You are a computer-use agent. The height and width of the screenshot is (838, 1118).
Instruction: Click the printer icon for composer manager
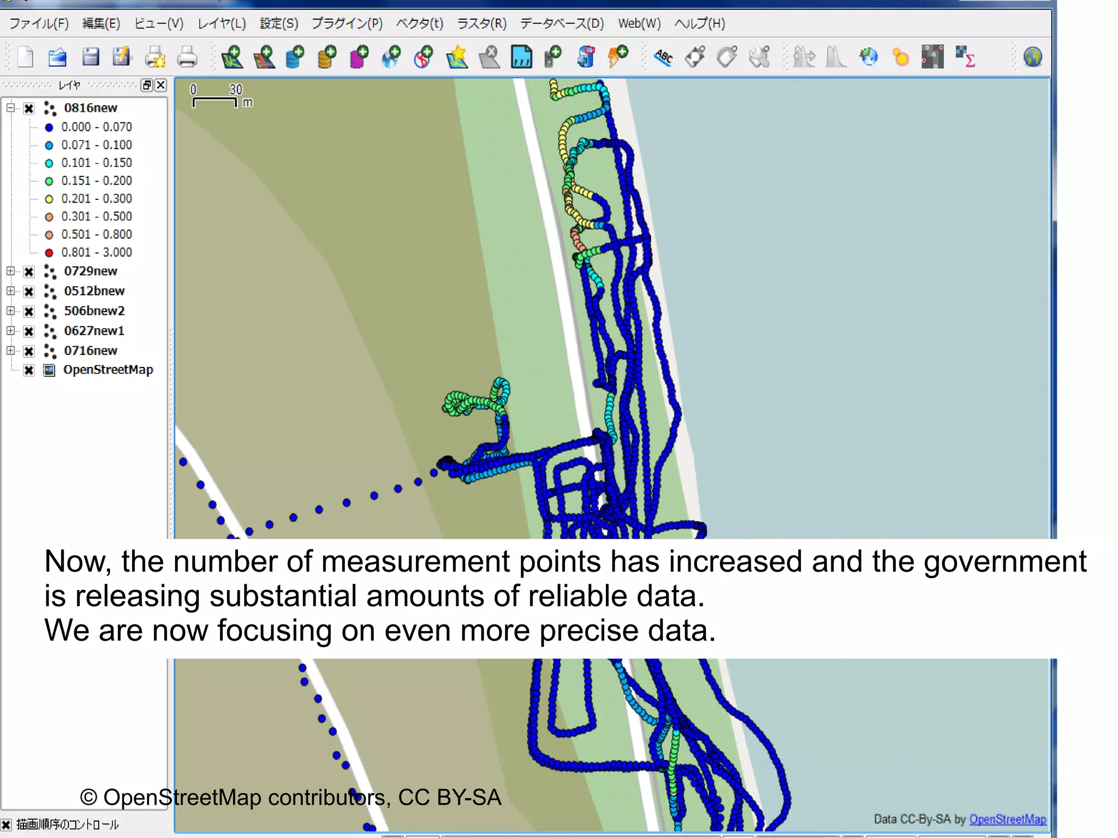187,57
